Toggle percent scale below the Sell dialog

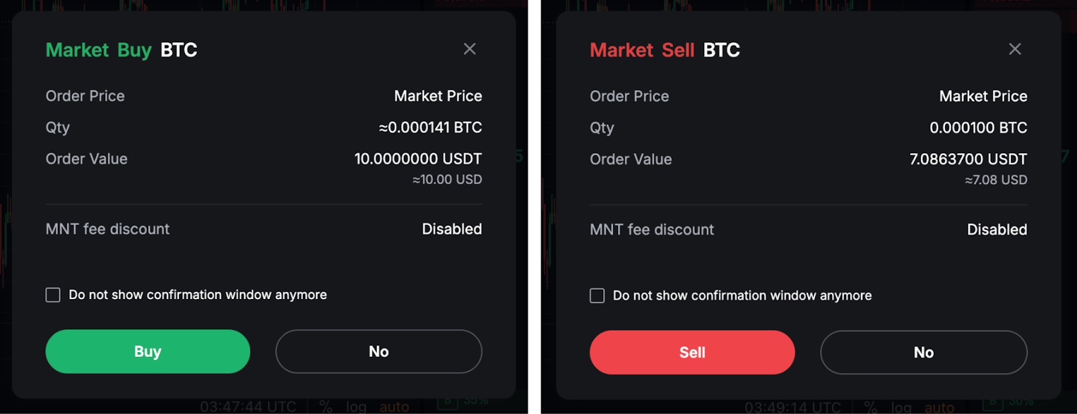pos(870,407)
